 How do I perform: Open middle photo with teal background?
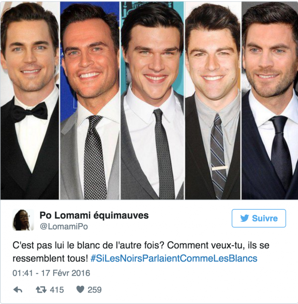point(152,100)
